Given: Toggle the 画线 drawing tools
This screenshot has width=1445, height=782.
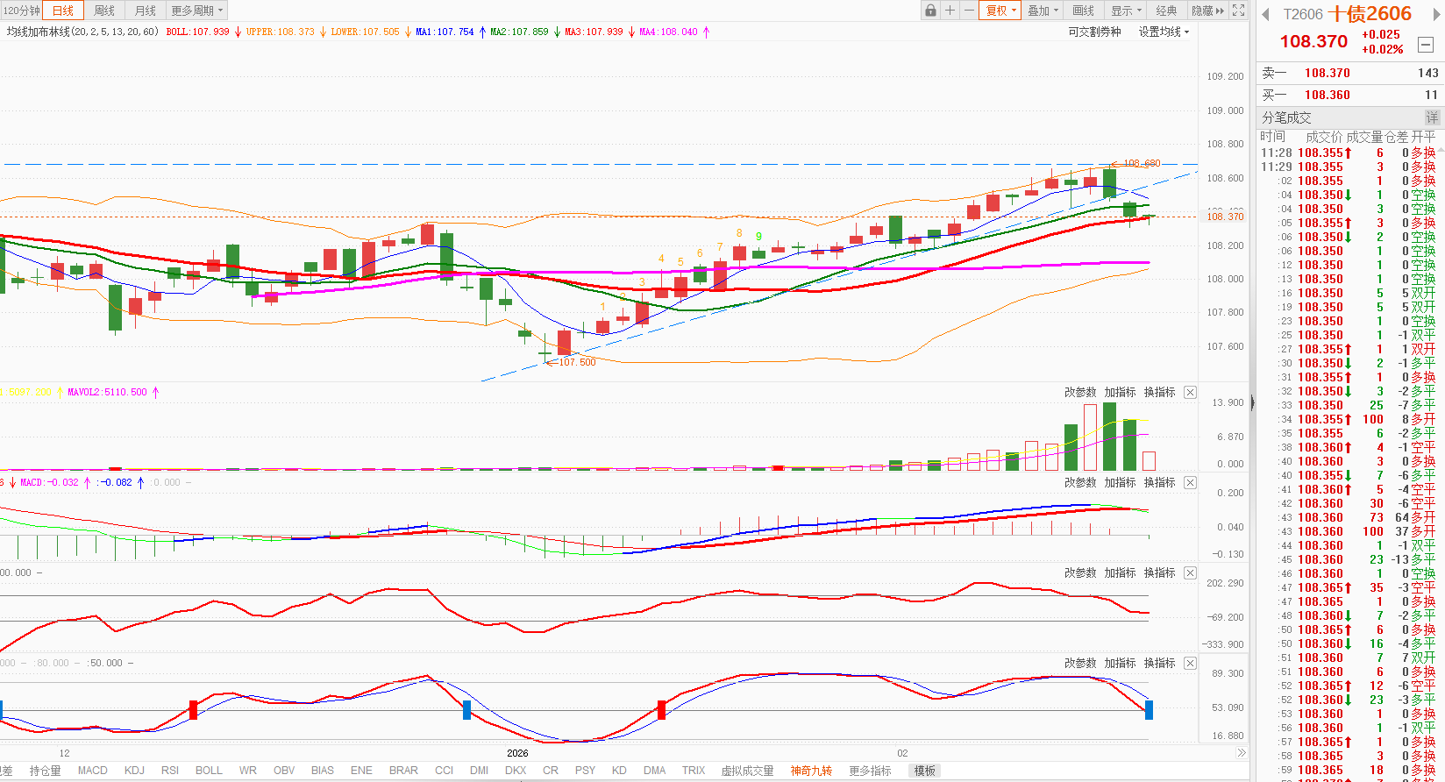Looking at the screenshot, I should pos(1084,11).
